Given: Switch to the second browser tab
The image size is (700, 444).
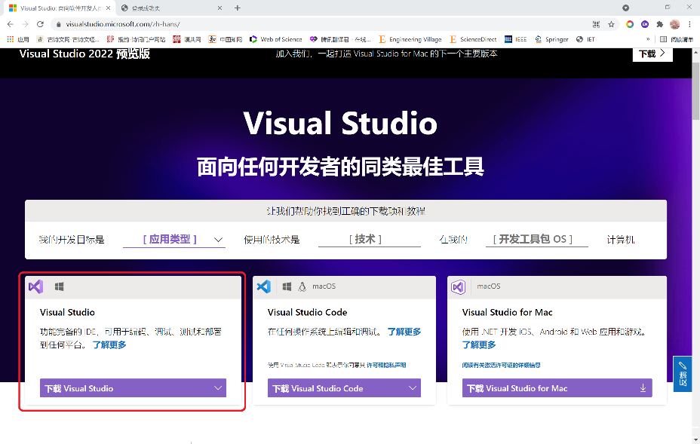Looking at the screenshot, I should [x=172, y=8].
